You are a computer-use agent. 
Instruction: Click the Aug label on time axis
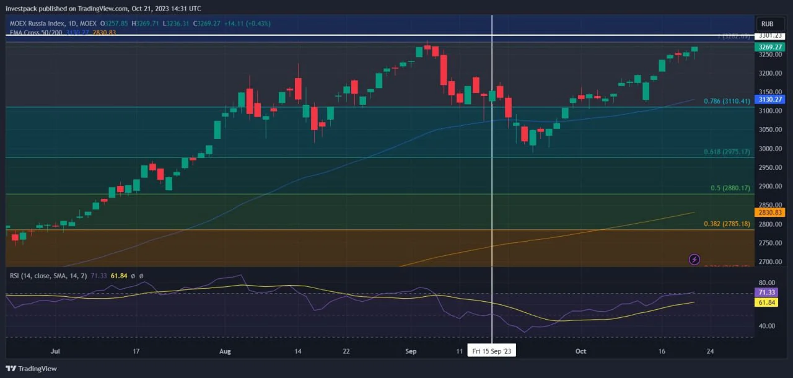tap(225, 351)
